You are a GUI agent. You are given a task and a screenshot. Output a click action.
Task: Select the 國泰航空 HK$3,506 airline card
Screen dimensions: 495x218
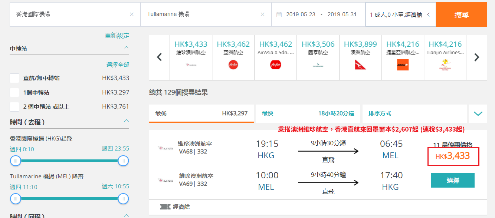(318, 57)
